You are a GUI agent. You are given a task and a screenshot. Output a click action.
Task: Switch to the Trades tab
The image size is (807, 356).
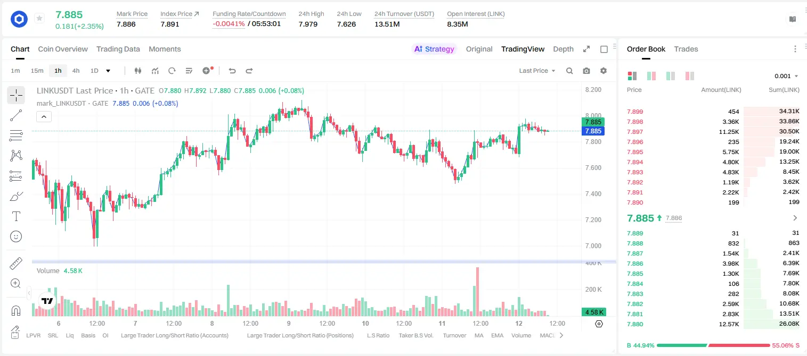click(x=686, y=49)
